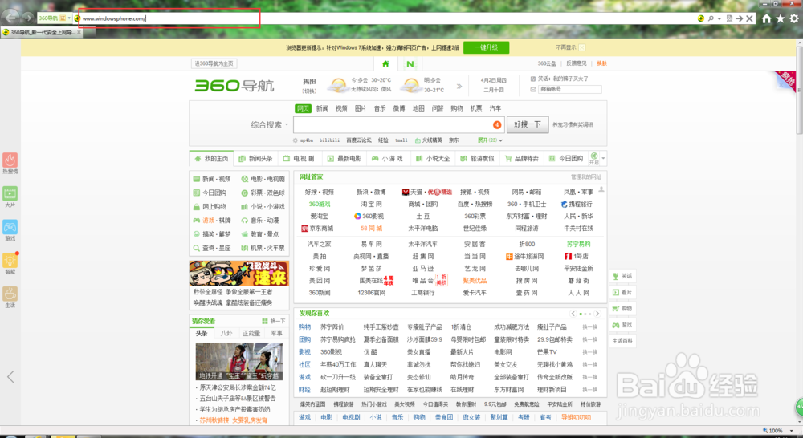Select 八卦 tab under 猜你爱看

pos(226,334)
